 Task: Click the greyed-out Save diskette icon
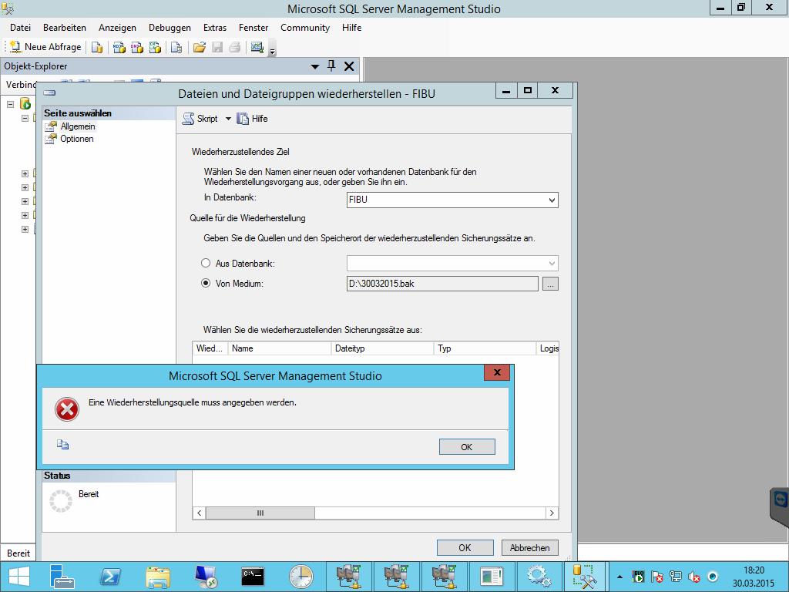[x=217, y=47]
